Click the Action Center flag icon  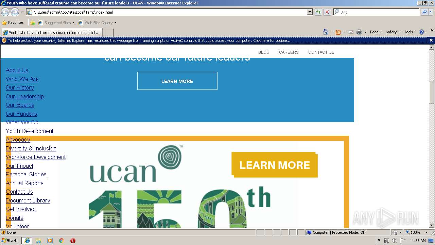click(x=403, y=241)
